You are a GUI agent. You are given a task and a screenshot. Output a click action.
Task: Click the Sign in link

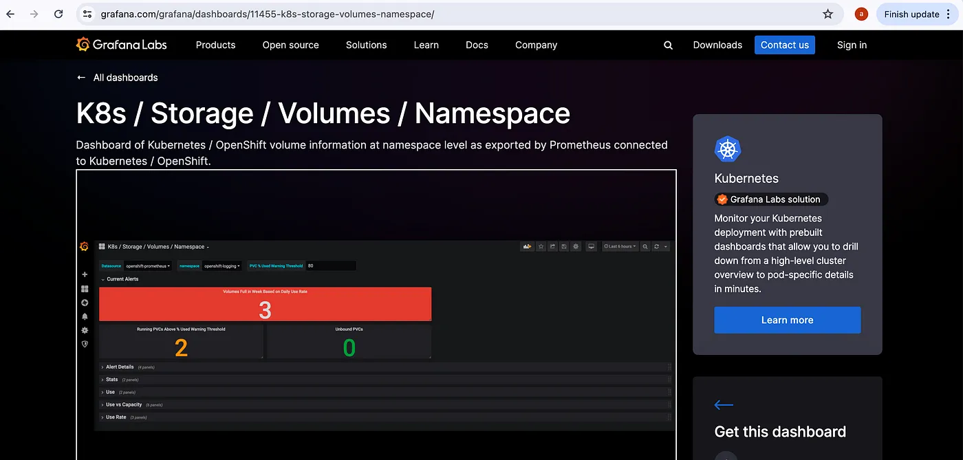click(x=852, y=45)
